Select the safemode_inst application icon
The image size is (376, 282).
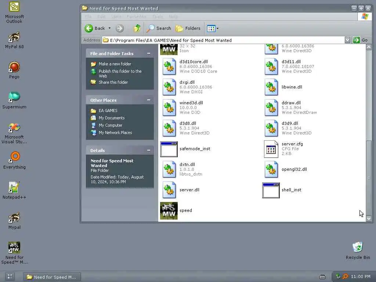[169, 149]
